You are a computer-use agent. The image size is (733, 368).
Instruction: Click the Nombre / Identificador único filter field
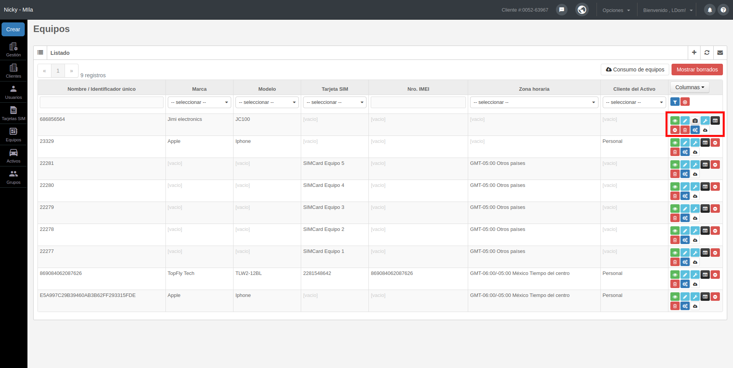pyautogui.click(x=102, y=102)
